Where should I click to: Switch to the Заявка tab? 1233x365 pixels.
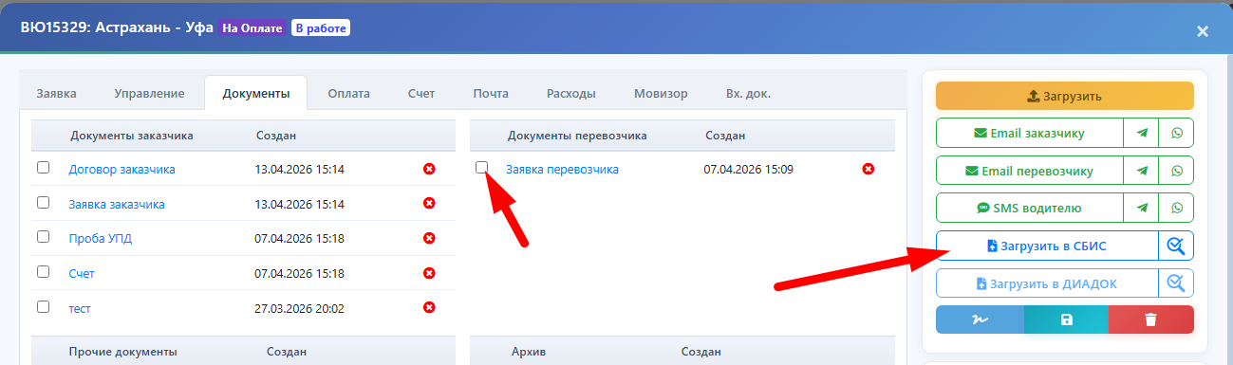click(57, 93)
